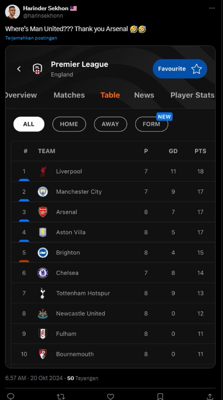Like the post with heart icon
The width and height of the screenshot is (223, 400).
click(111, 396)
